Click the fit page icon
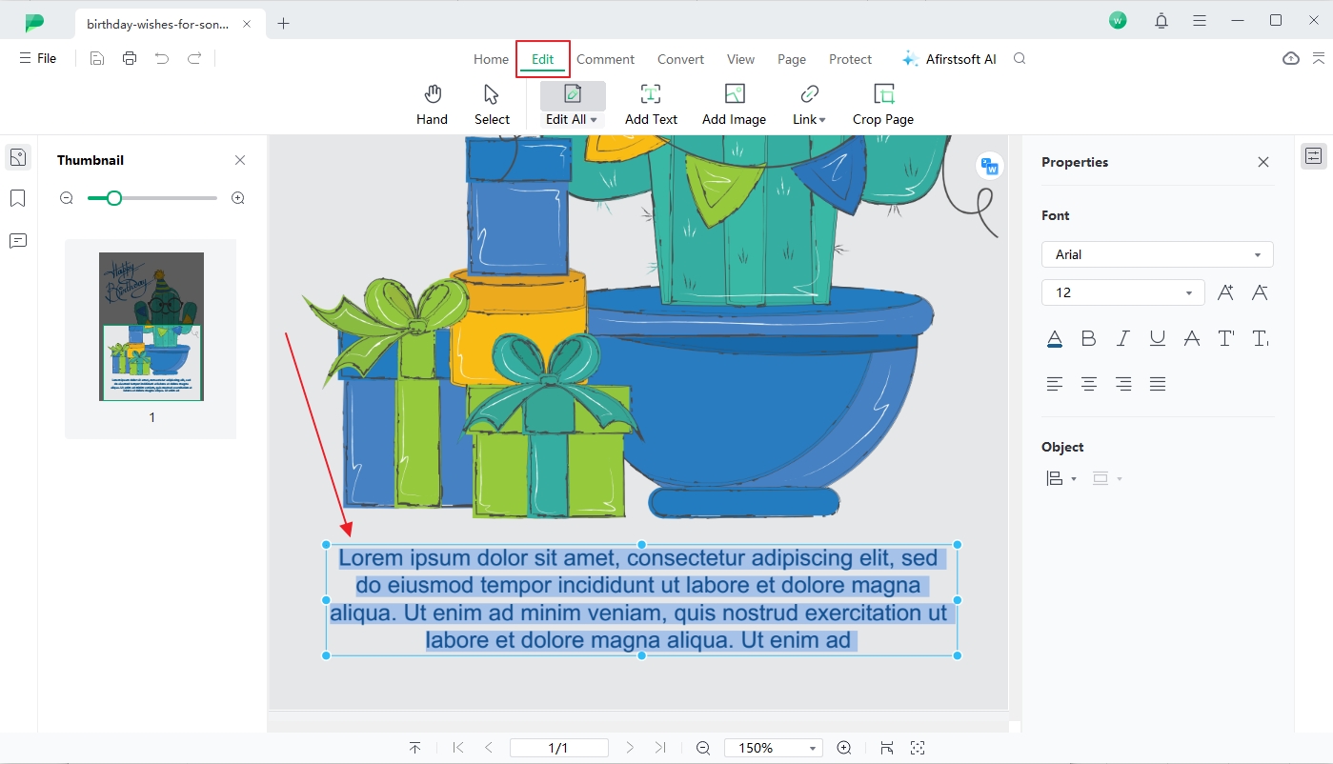1333x764 pixels. tap(887, 748)
